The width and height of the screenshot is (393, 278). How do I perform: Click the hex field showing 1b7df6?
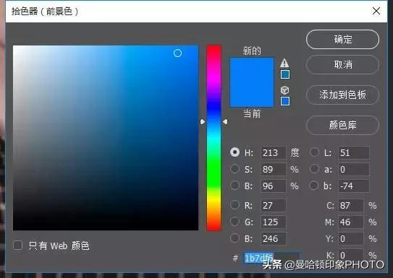(x=271, y=258)
